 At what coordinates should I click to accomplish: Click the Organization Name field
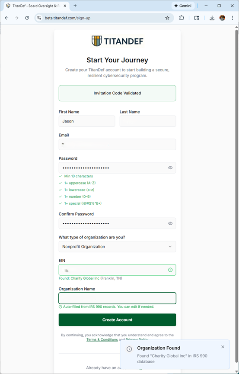tap(118, 298)
